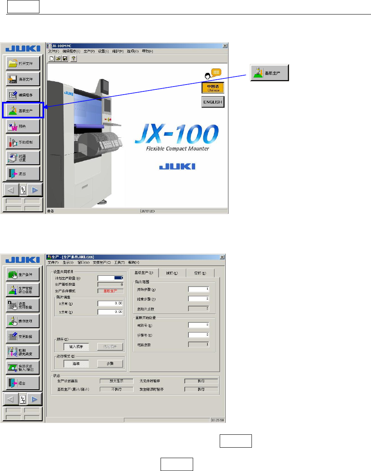Screen dimensions: 371x471
Task: Click Help question-mark icon in JX-100M NC toolbar
Action: coord(74,59)
